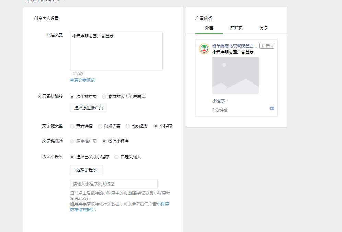342x232 pixels.
Task: Click the placeholder image in ad preview
Action: (x=235, y=76)
